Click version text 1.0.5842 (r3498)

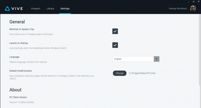coord(22,102)
